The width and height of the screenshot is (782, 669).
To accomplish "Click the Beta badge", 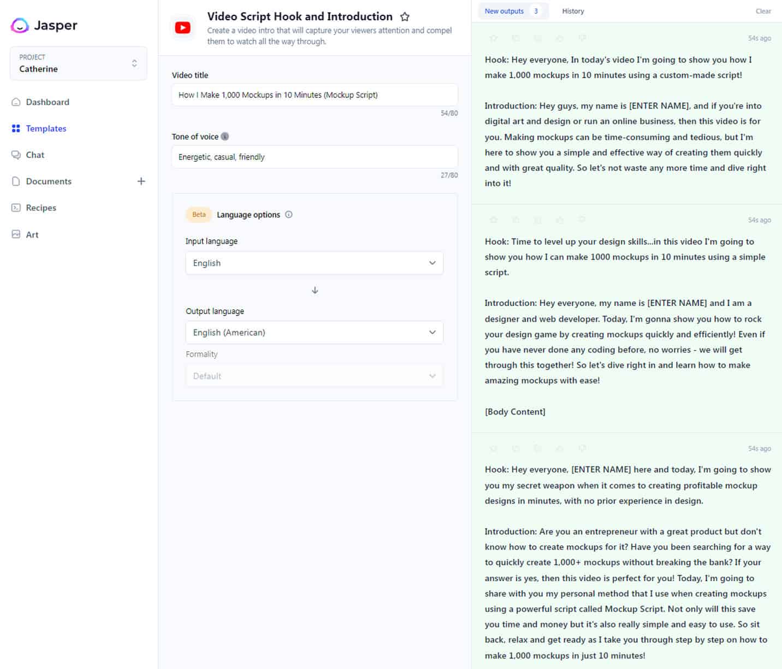I will click(199, 215).
